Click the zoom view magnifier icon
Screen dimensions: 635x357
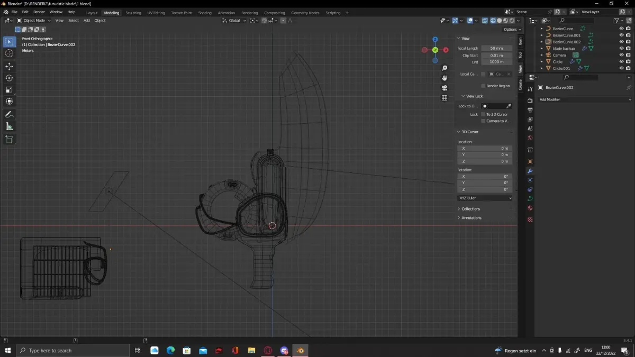[x=444, y=68]
